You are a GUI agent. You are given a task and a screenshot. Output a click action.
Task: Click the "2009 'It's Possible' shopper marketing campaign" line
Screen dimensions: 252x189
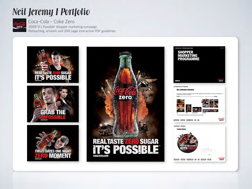coord(63,27)
